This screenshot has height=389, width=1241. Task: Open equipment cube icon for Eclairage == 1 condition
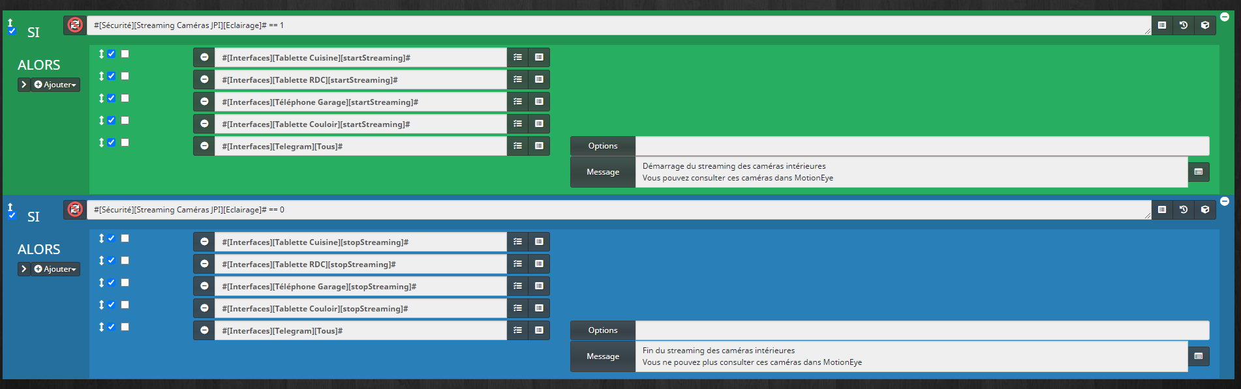coord(1205,25)
